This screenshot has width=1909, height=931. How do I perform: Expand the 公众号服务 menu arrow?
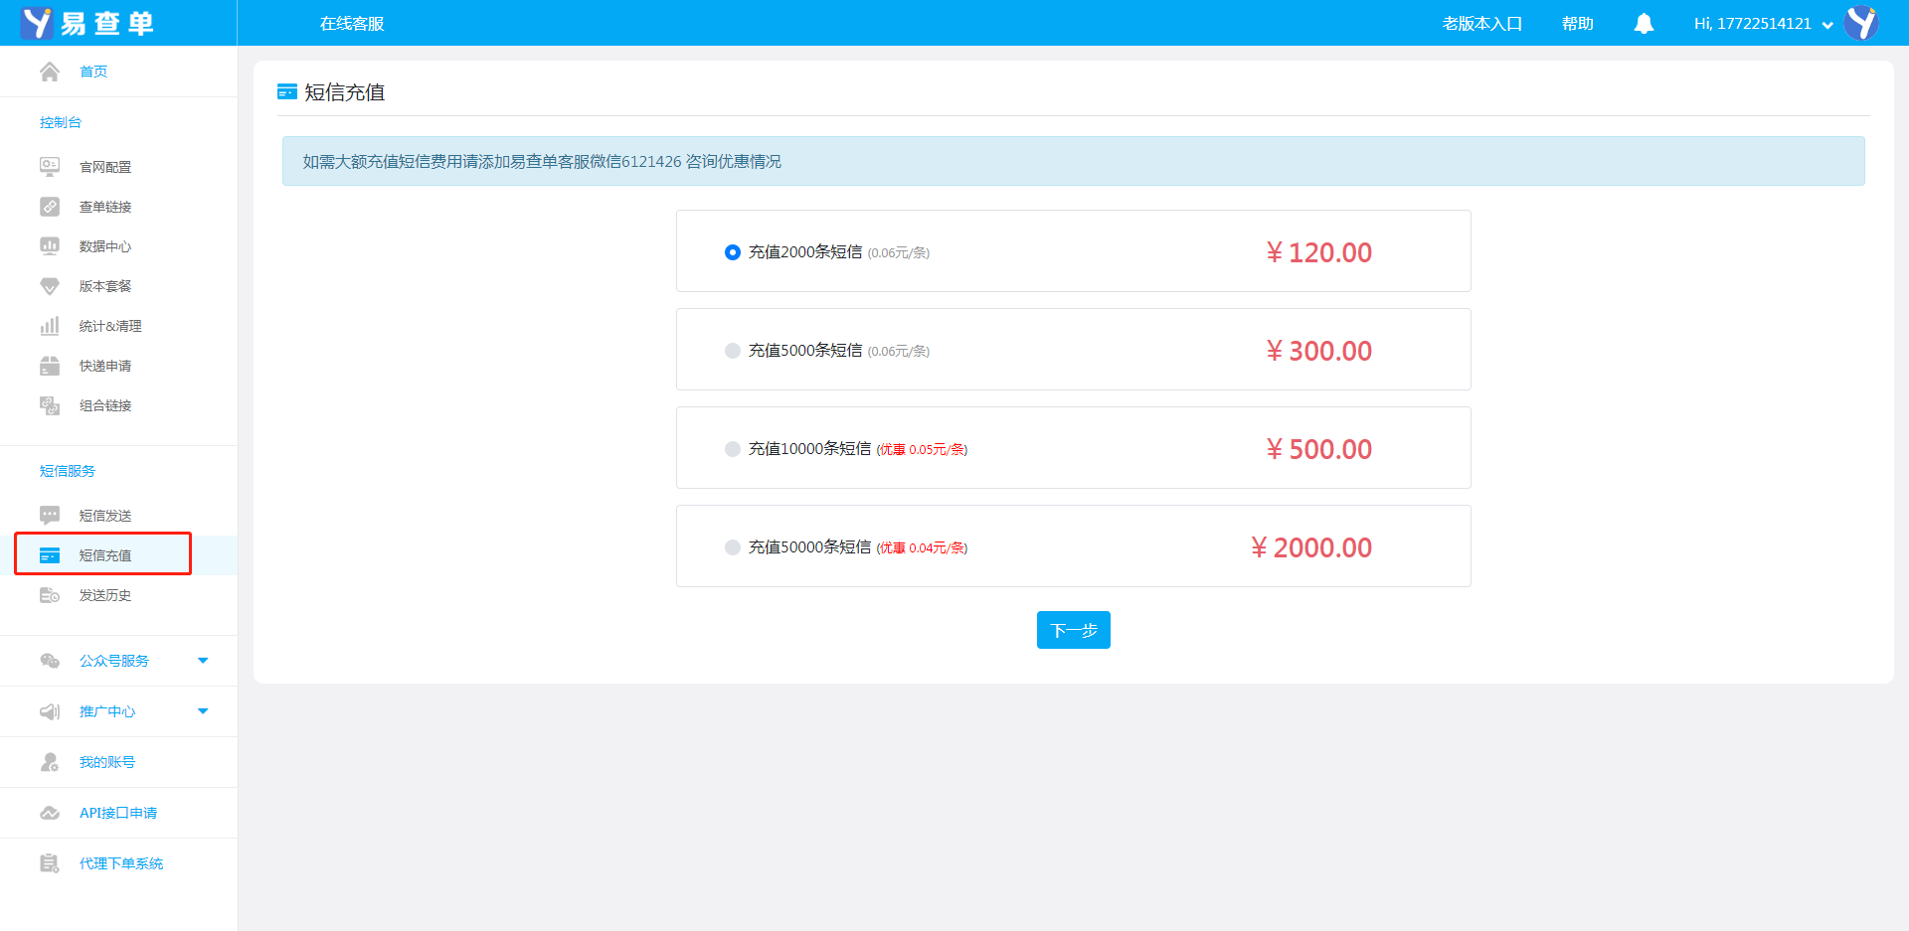203,661
